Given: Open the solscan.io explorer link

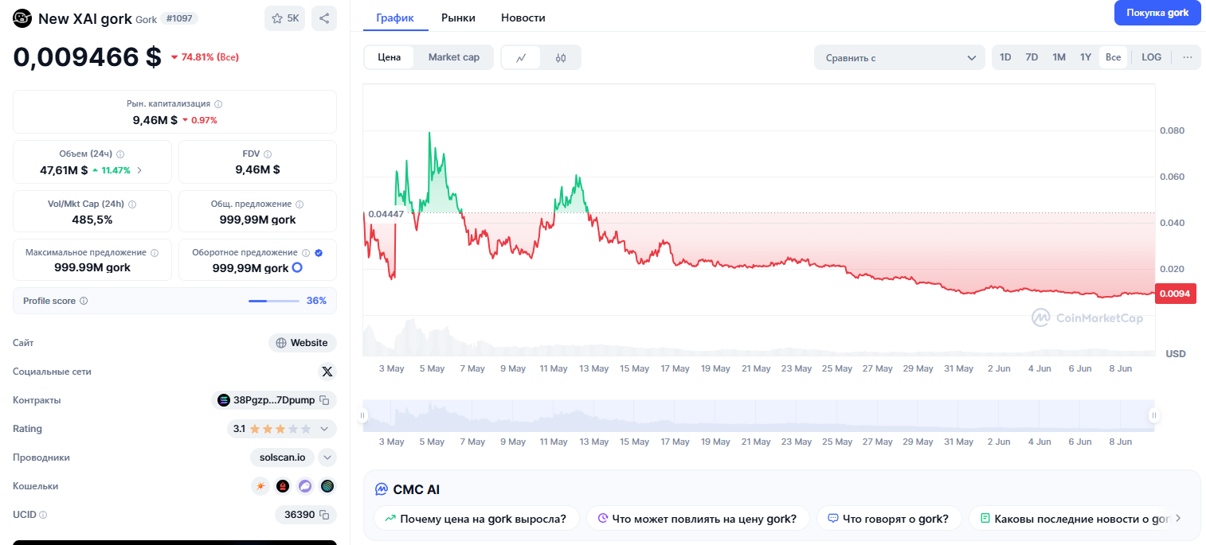Looking at the screenshot, I should tap(282, 457).
